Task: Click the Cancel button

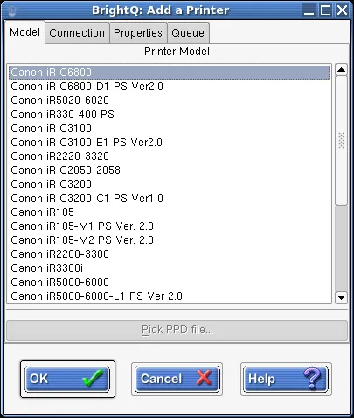Action: tap(177, 379)
